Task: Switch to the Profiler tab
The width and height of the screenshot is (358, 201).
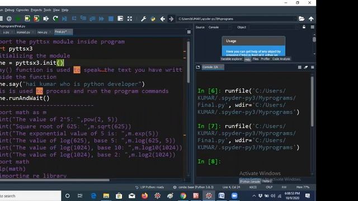Action: [x=265, y=59]
